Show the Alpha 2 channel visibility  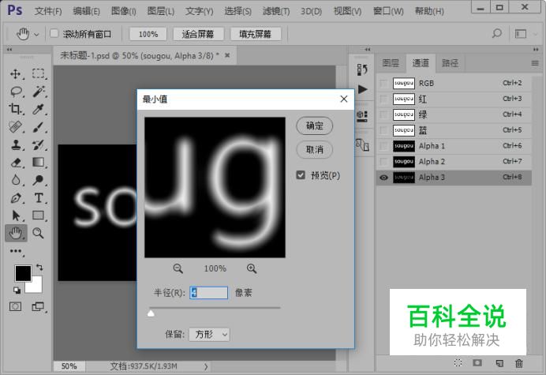[x=383, y=162]
